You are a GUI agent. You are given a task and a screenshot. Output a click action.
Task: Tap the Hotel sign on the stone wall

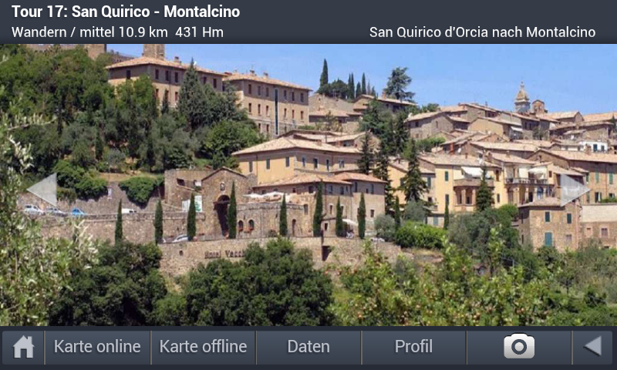pyautogui.click(x=224, y=254)
